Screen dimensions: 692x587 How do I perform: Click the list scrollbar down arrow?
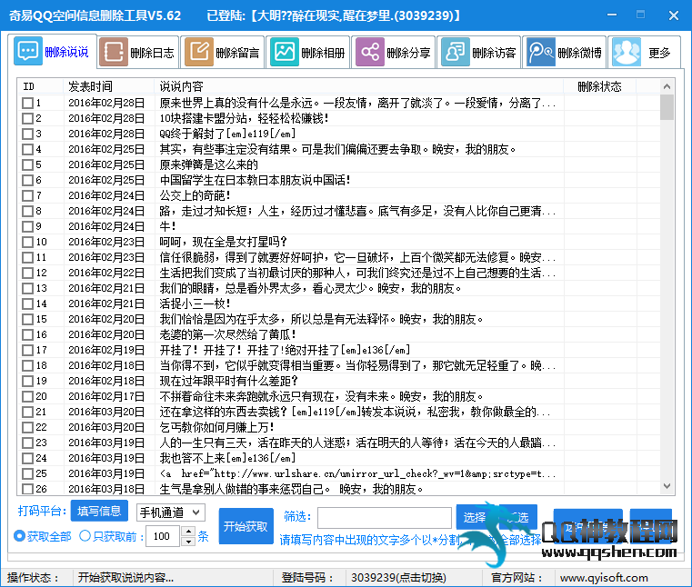[x=667, y=486]
